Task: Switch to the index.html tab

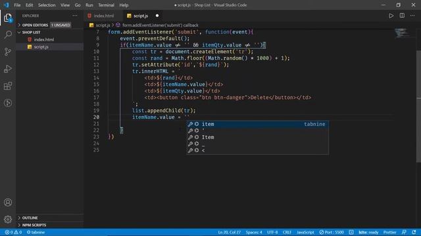Action: 104,16
